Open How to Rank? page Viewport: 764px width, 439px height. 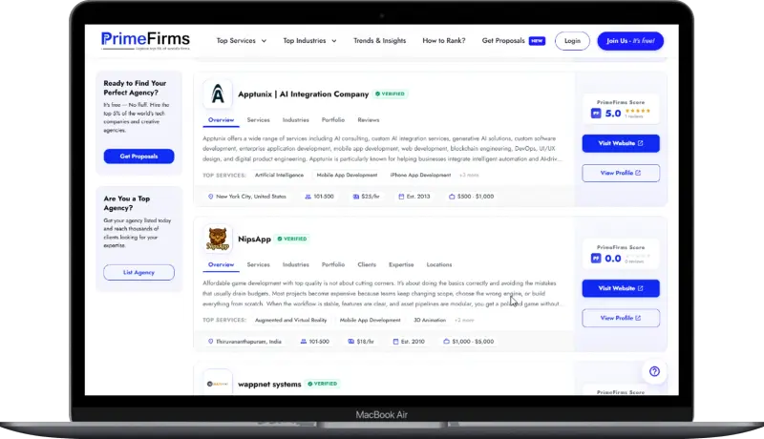(443, 41)
